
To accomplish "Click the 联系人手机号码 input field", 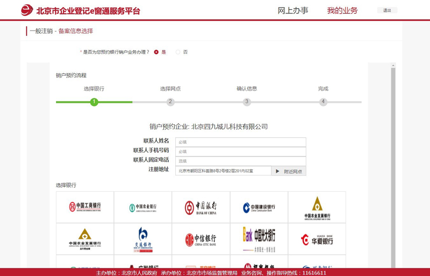I will 240,152.
